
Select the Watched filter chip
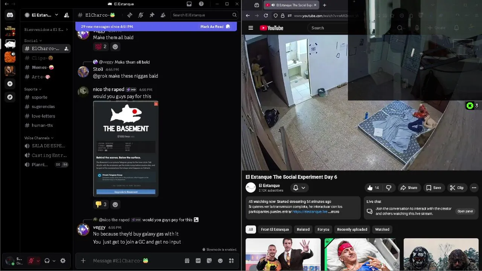382,229
